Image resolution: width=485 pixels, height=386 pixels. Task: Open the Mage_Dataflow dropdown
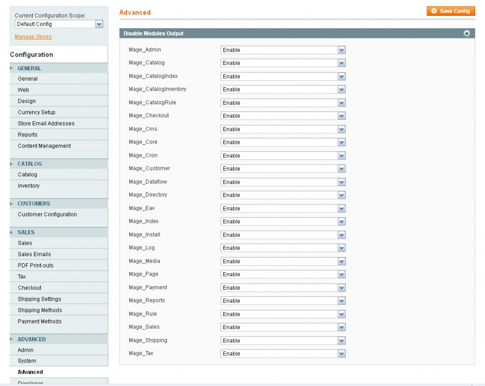[283, 182]
